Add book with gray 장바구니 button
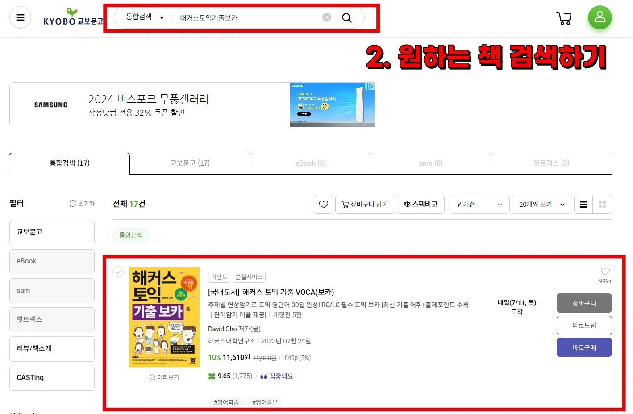The image size is (633, 414). (584, 303)
